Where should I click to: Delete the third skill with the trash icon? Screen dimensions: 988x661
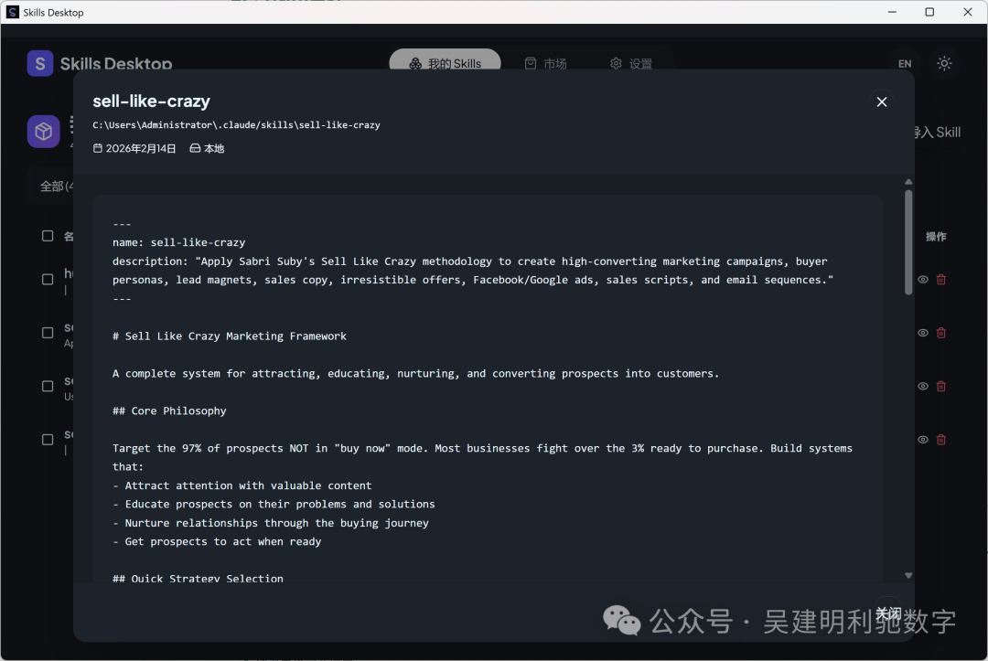(x=940, y=387)
